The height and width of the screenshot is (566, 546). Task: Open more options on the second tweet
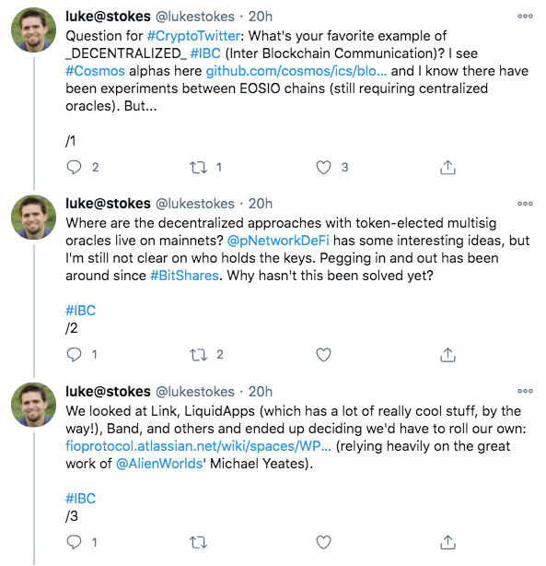525,204
